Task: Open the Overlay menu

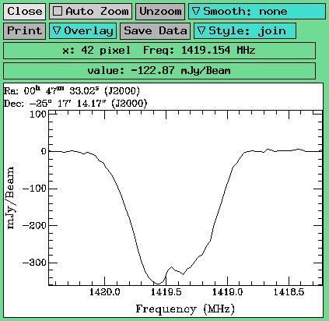Action: pyautogui.click(x=82, y=31)
